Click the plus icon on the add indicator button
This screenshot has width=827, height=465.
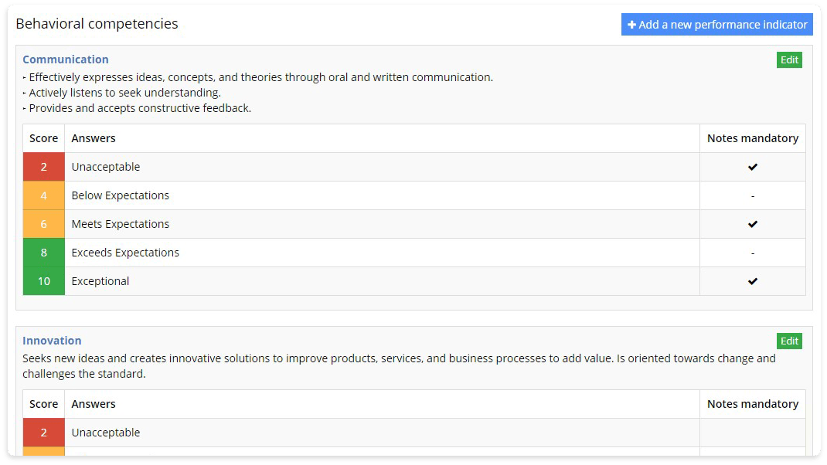pyautogui.click(x=631, y=24)
